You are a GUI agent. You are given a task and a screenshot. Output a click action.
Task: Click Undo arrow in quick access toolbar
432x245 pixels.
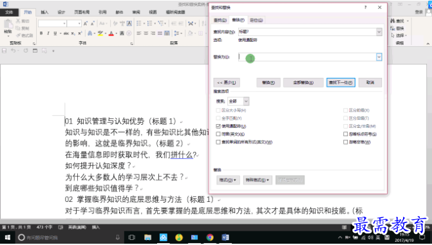(x=13, y=51)
